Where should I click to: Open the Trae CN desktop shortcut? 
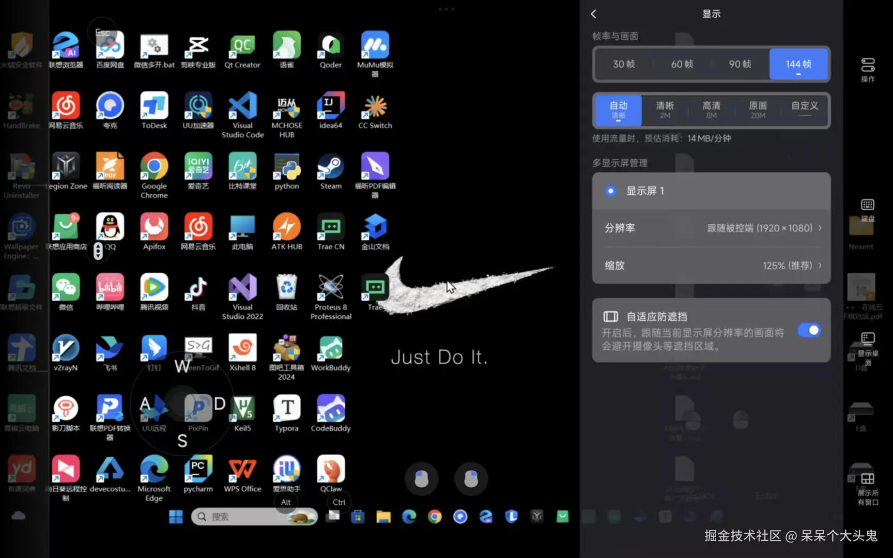pyautogui.click(x=331, y=231)
